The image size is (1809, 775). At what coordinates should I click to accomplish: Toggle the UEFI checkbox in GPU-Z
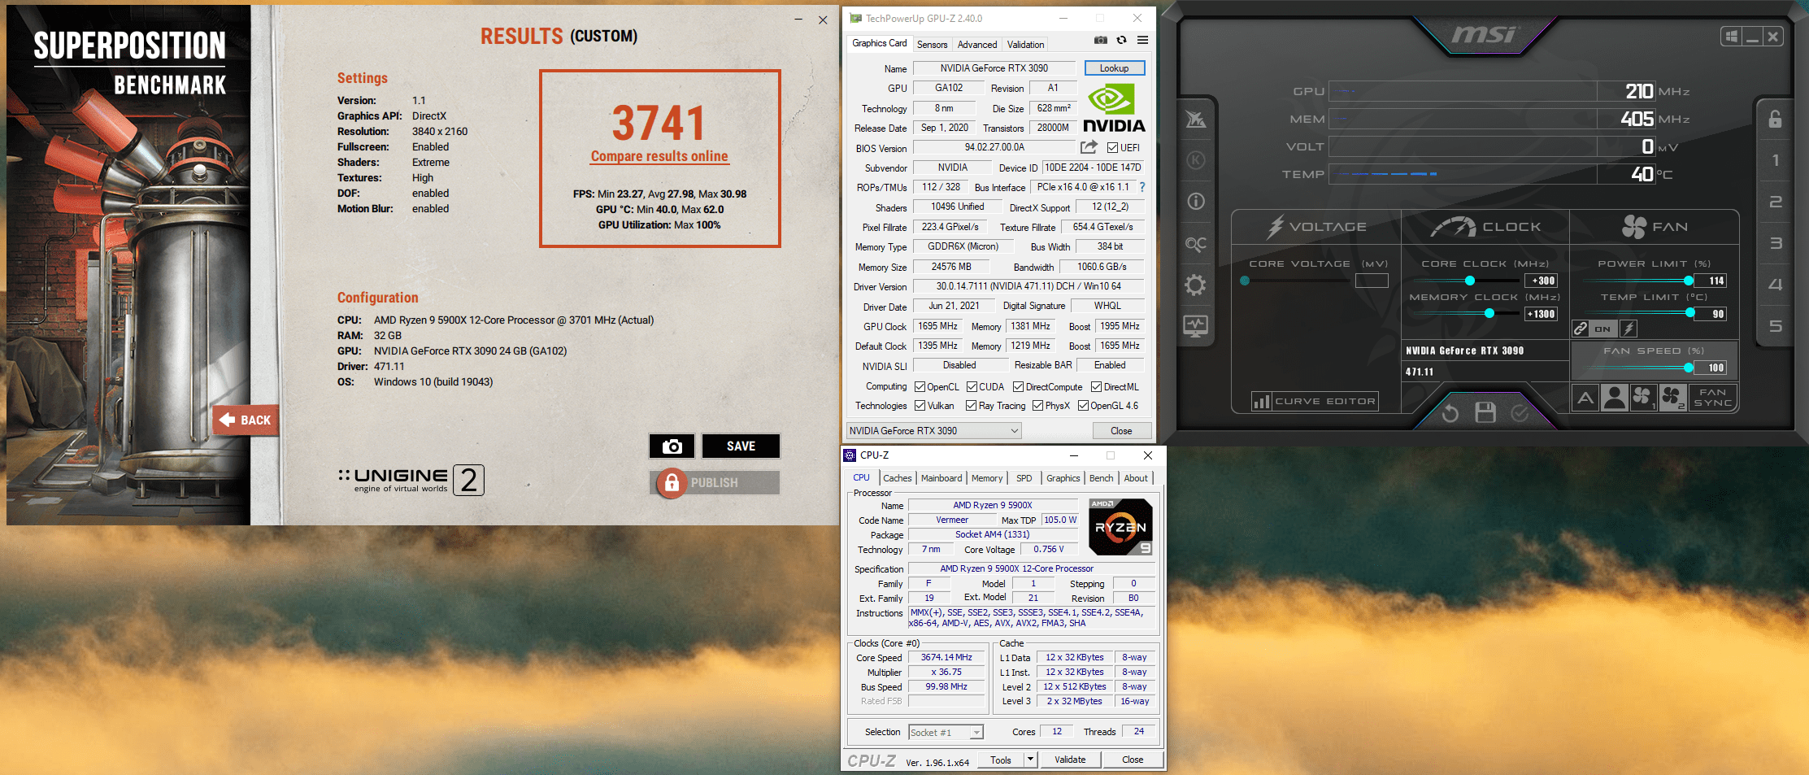pos(1112,148)
